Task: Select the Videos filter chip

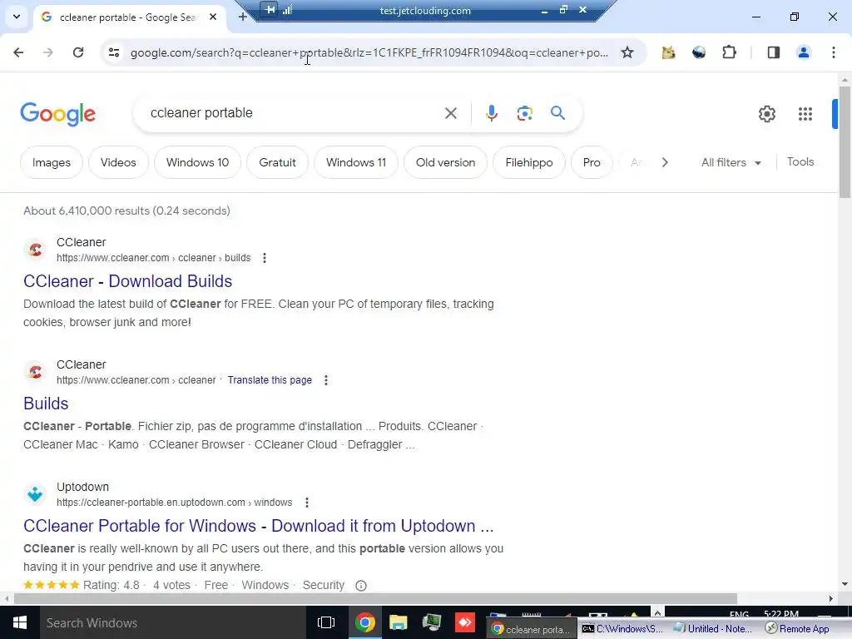Action: (118, 162)
